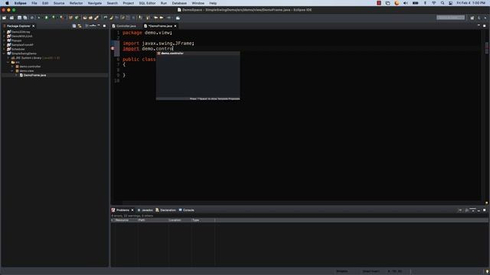Maximize the Problems panel

point(485,210)
